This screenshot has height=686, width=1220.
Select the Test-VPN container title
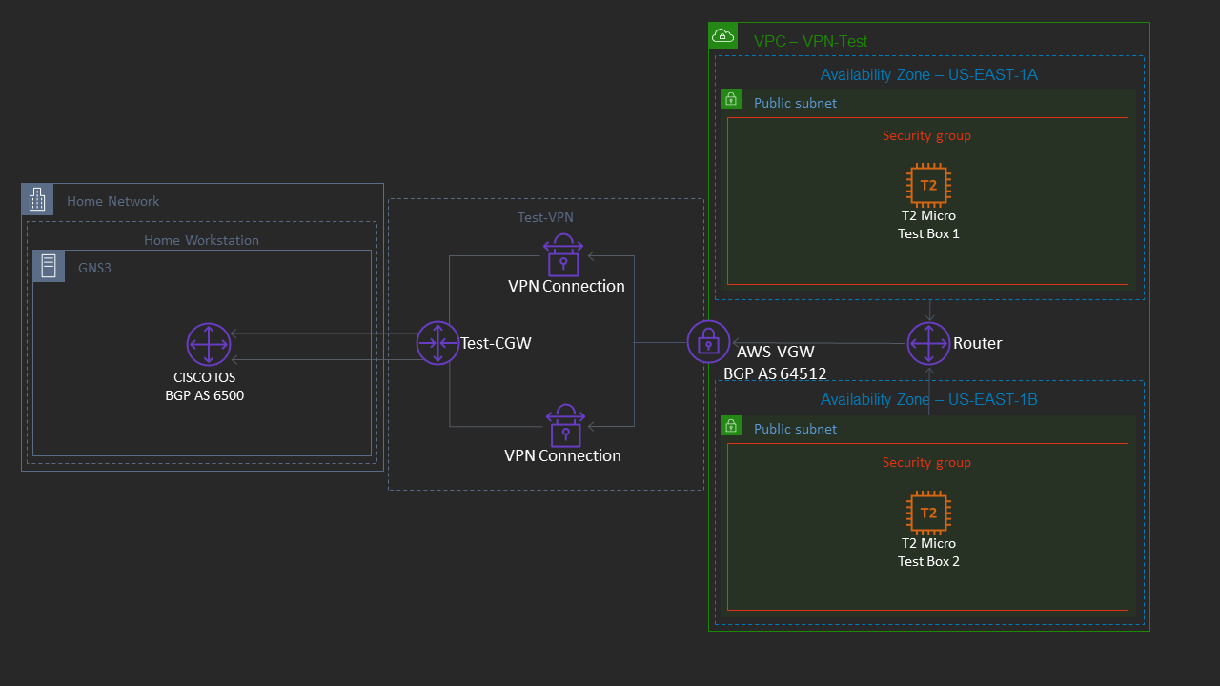pos(545,217)
